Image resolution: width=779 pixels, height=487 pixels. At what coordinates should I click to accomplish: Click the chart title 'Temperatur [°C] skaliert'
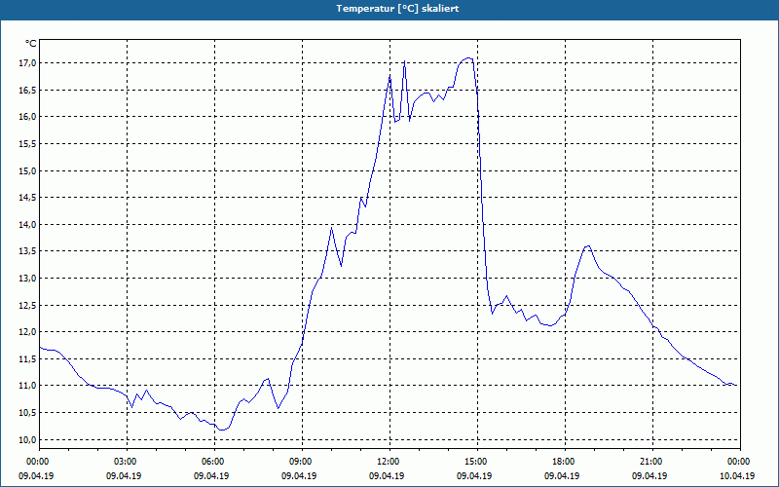[x=397, y=9]
